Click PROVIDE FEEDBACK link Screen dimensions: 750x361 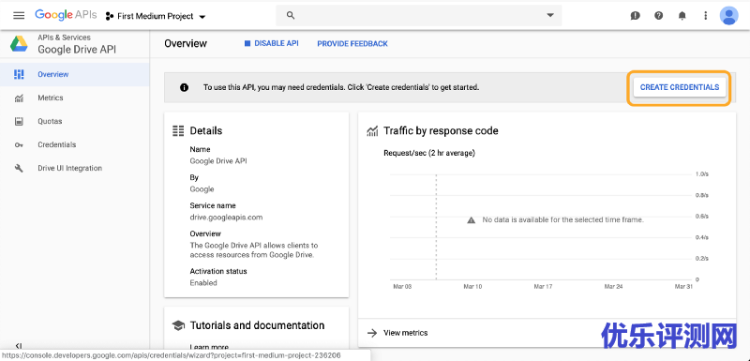(x=352, y=44)
